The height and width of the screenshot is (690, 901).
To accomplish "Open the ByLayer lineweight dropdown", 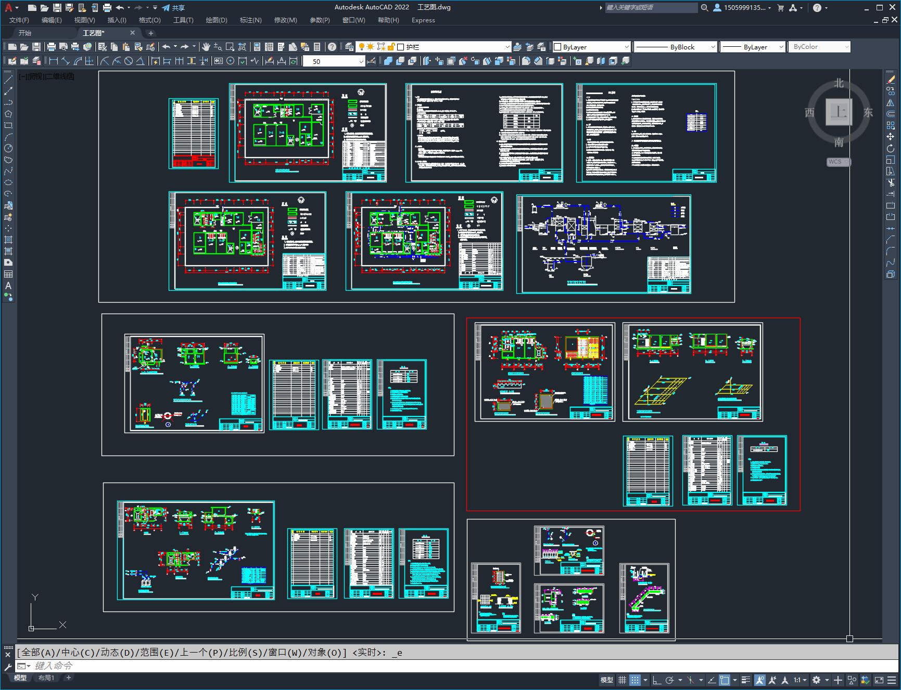I will (752, 47).
